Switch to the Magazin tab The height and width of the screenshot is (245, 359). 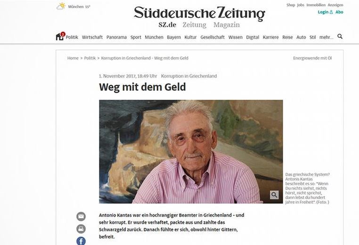pyautogui.click(x=227, y=25)
